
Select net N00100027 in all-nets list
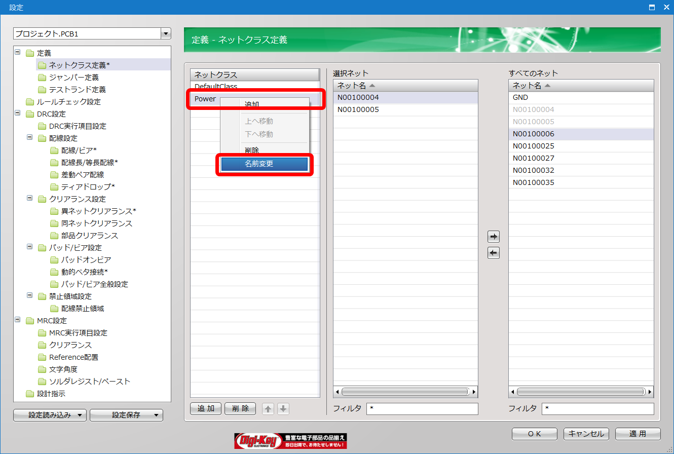(x=534, y=158)
